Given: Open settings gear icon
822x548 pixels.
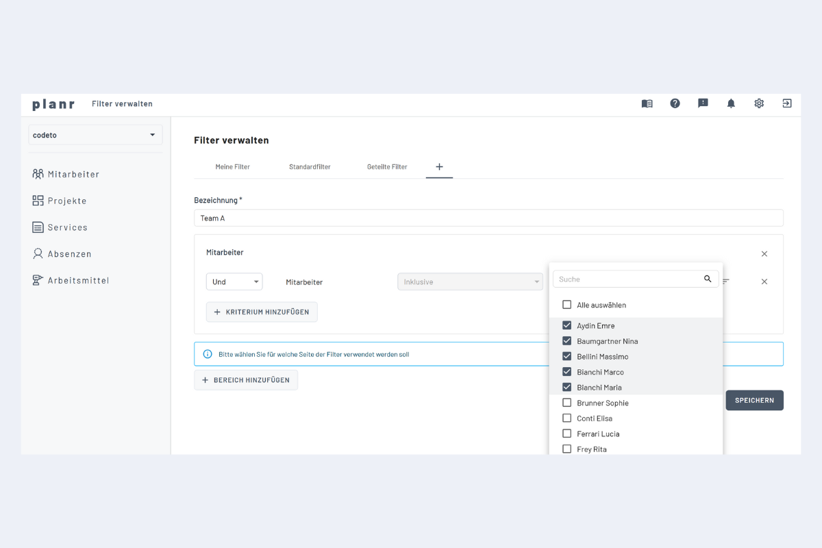Looking at the screenshot, I should pyautogui.click(x=759, y=103).
